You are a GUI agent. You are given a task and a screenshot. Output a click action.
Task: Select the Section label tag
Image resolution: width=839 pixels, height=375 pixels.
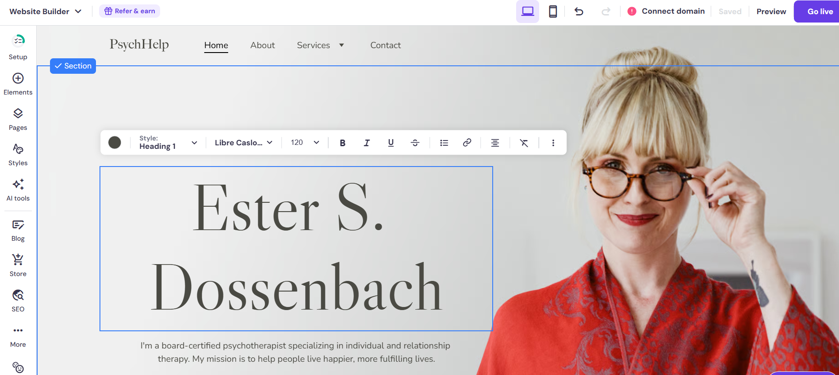pyautogui.click(x=73, y=66)
